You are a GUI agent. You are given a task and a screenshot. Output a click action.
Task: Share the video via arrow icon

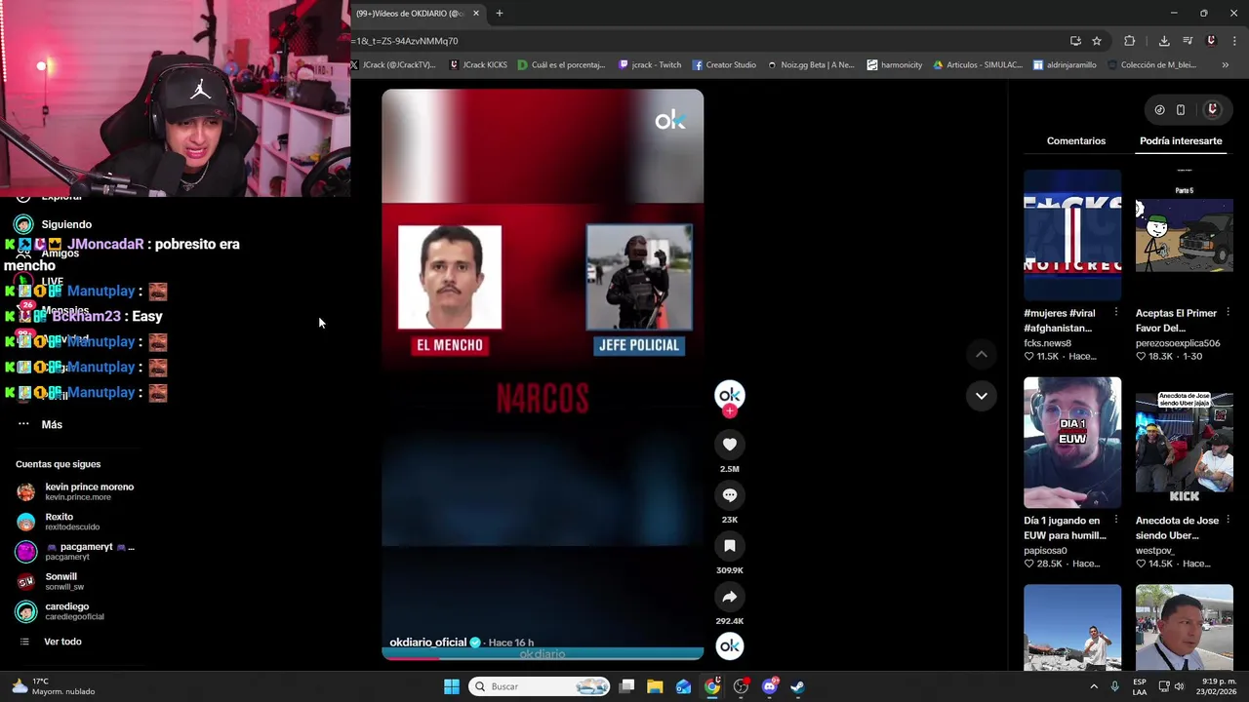pyautogui.click(x=730, y=597)
